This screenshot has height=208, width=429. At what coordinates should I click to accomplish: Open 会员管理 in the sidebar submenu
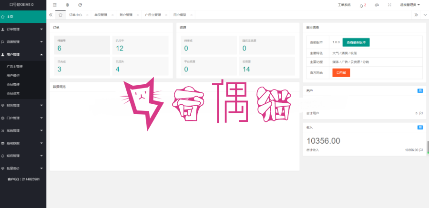click(23, 84)
